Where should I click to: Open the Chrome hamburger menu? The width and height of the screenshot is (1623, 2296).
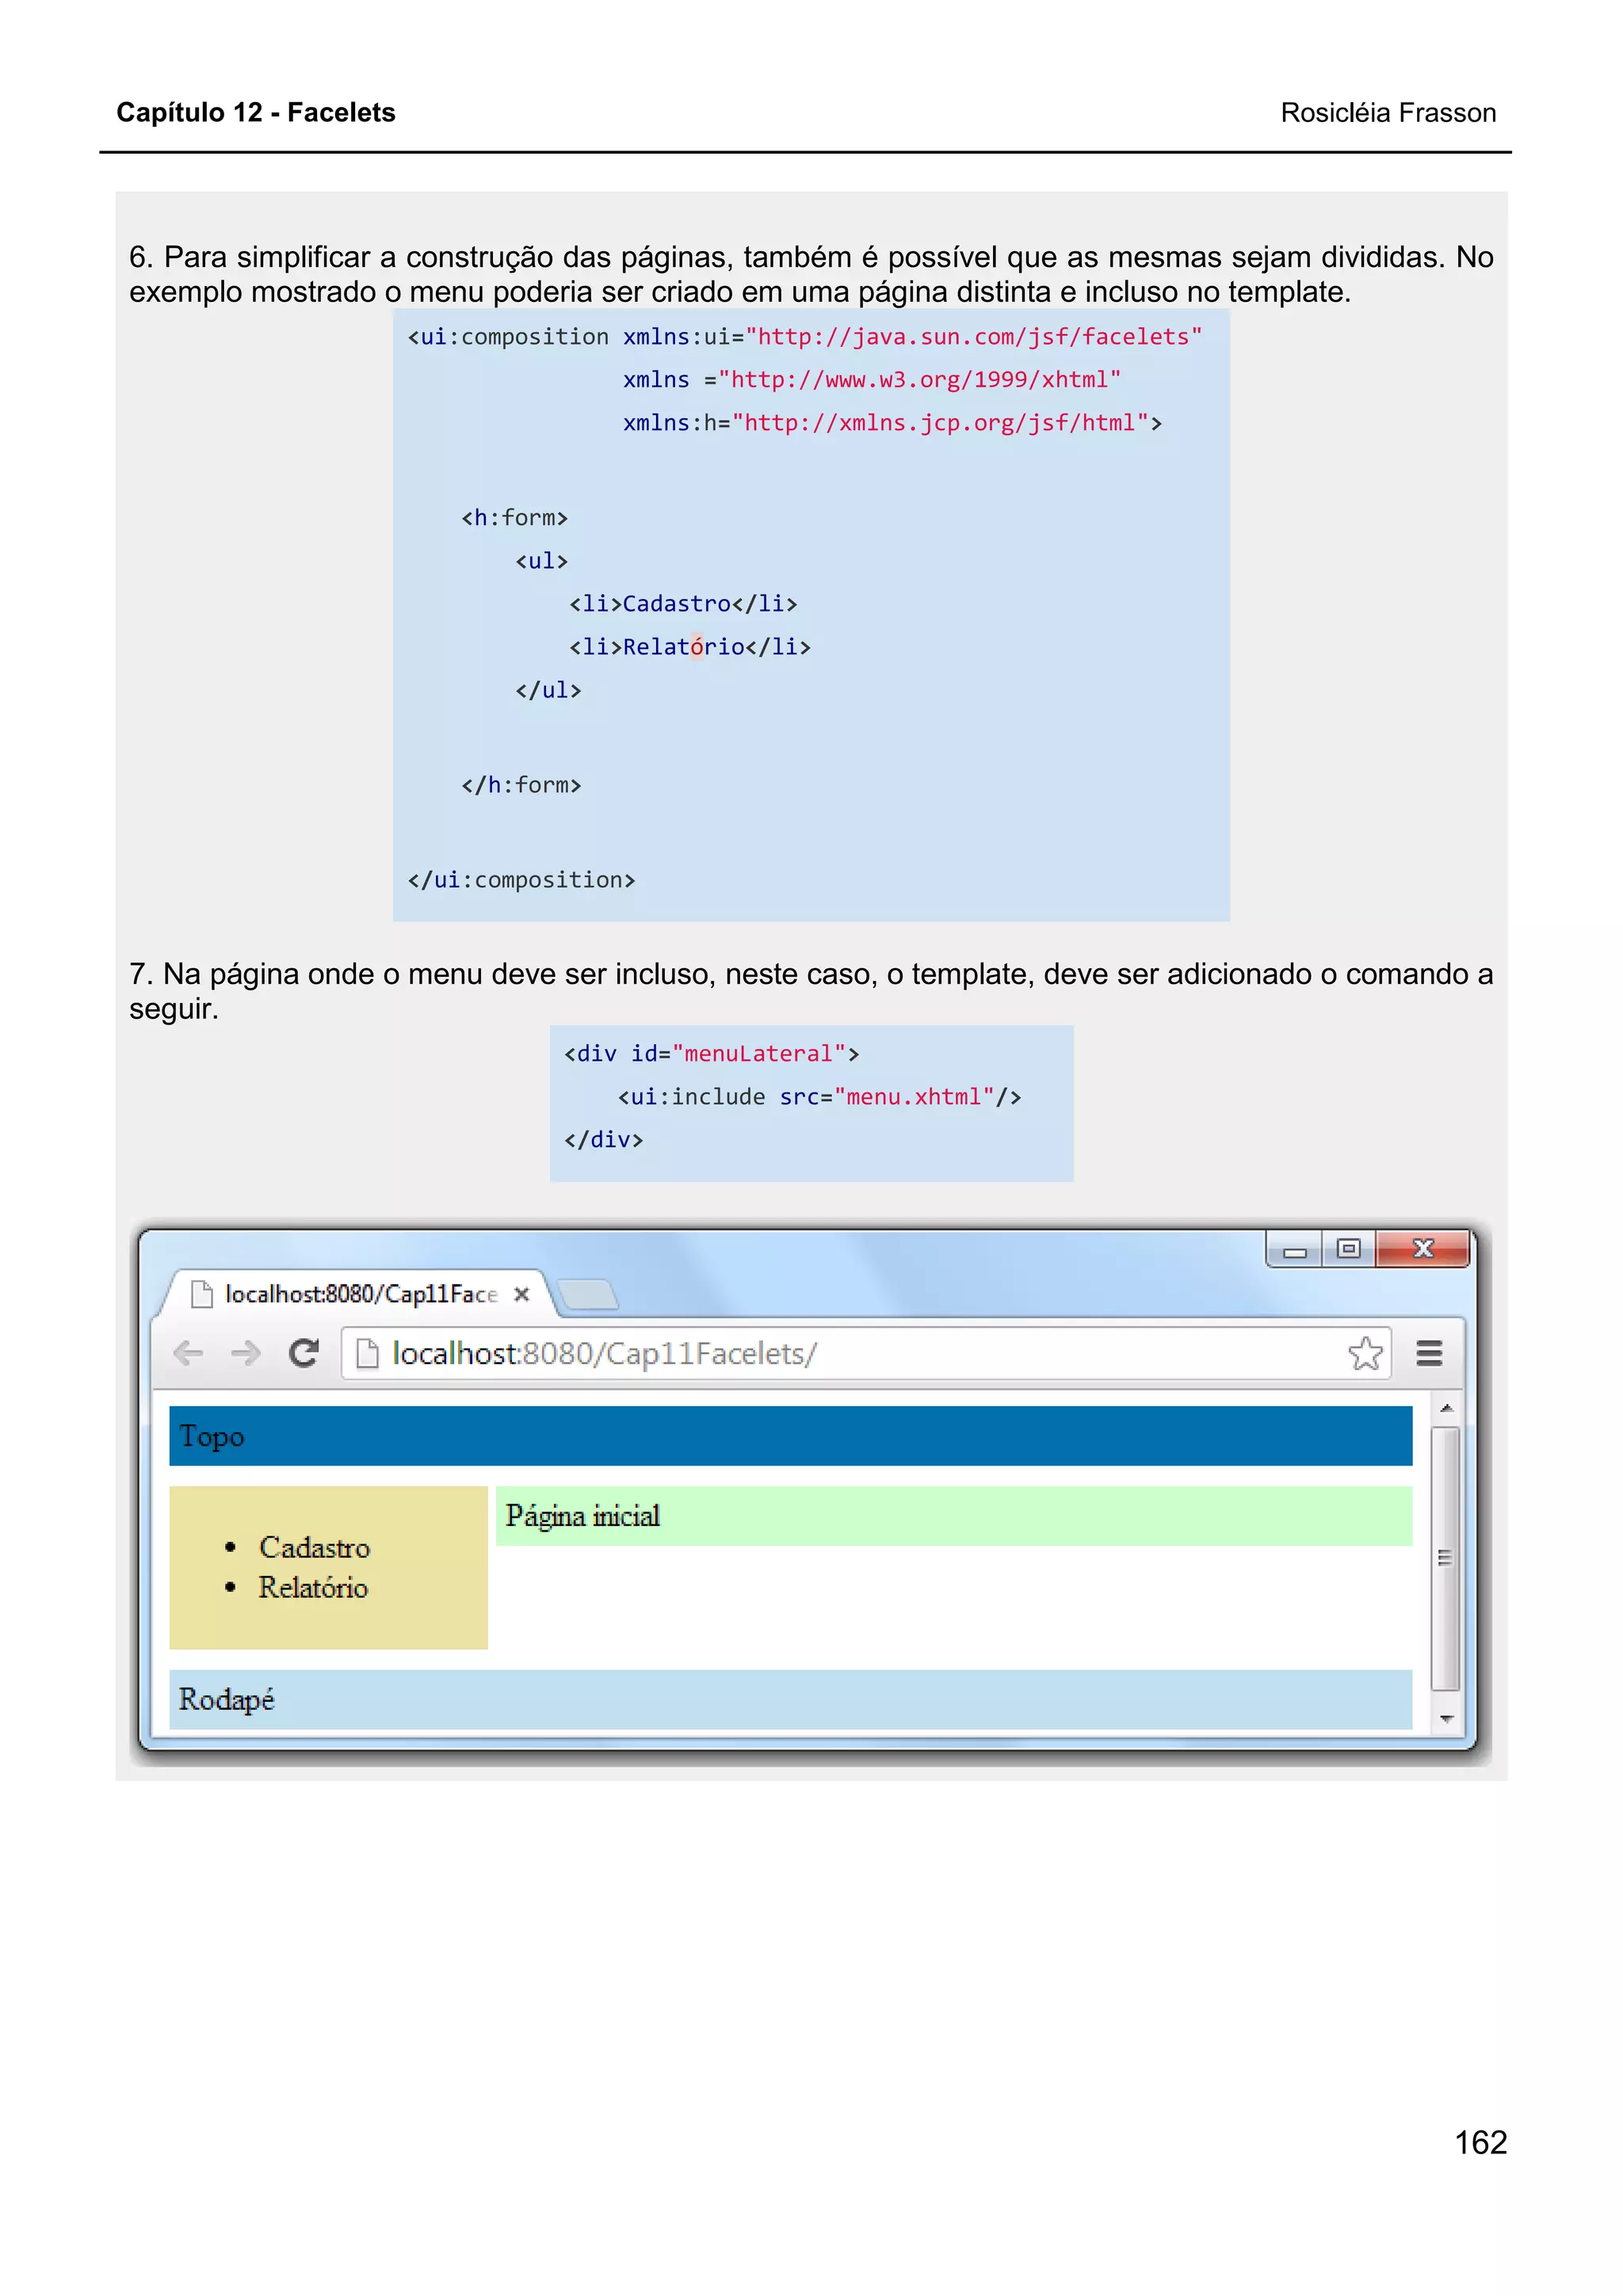[x=1429, y=1353]
